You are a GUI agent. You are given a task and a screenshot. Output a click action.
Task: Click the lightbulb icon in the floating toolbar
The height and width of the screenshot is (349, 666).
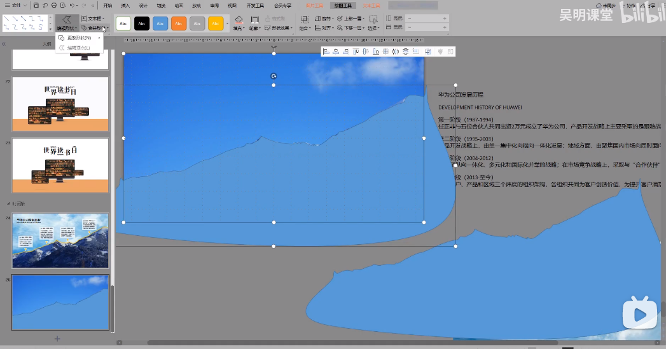(440, 51)
